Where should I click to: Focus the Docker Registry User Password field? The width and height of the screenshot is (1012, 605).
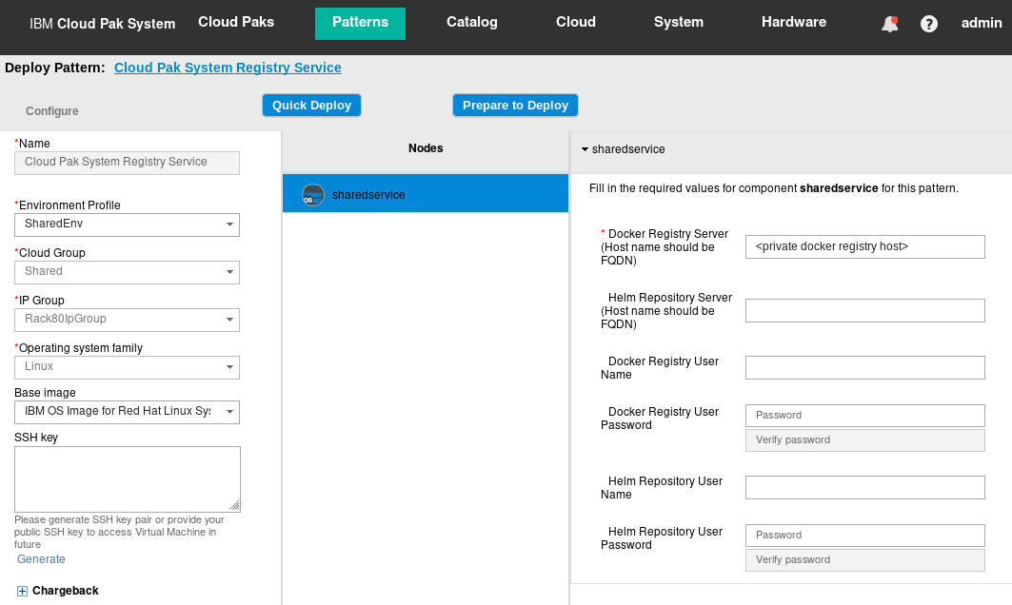coord(864,416)
